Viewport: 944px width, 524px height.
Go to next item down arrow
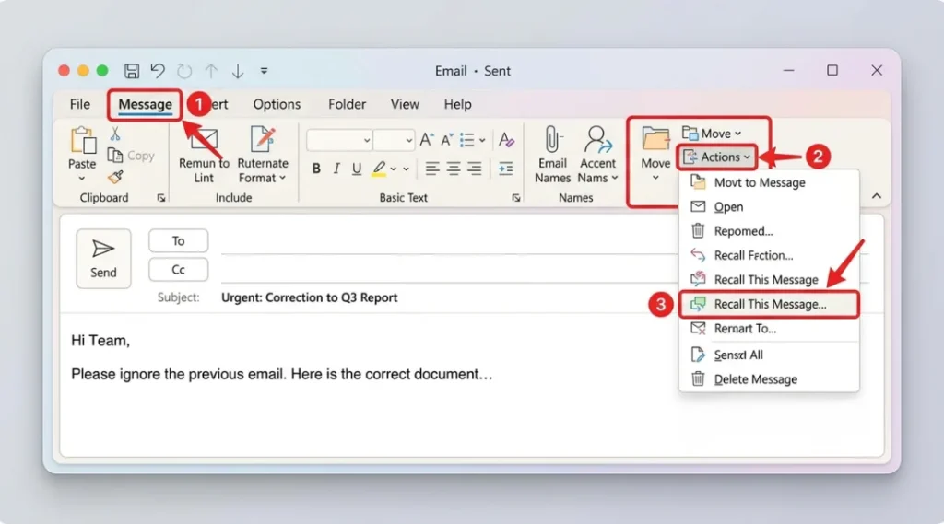point(238,71)
